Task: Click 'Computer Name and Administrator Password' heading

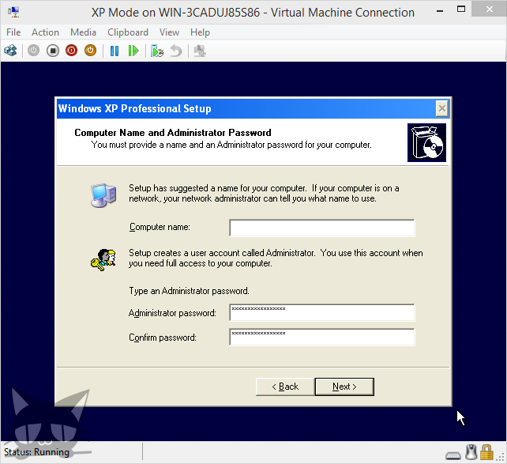Action: pyautogui.click(x=173, y=133)
